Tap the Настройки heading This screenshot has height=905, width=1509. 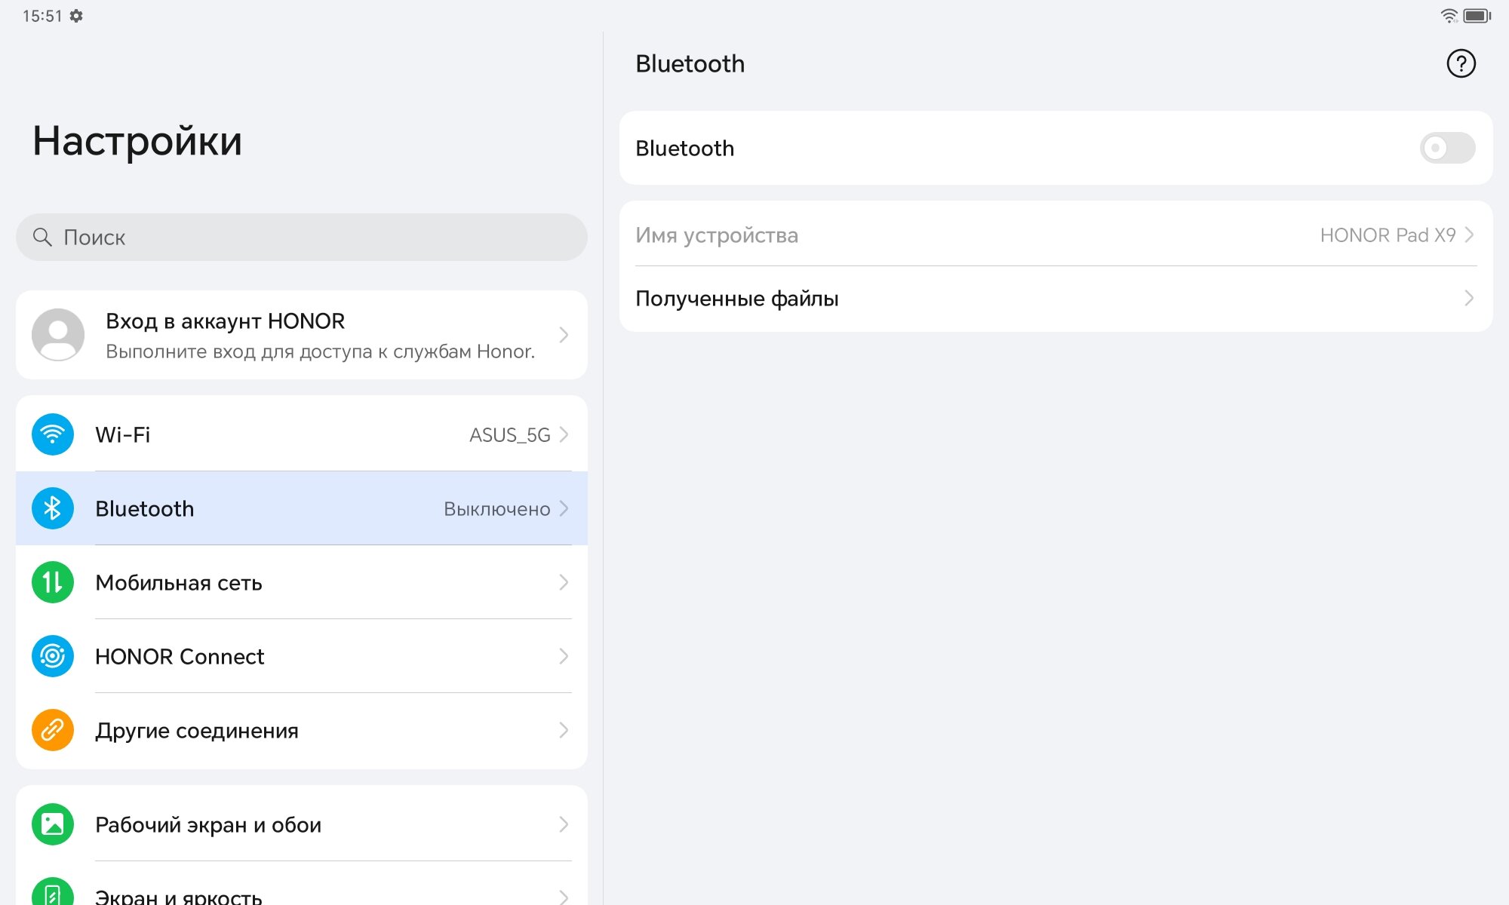pyautogui.click(x=137, y=141)
